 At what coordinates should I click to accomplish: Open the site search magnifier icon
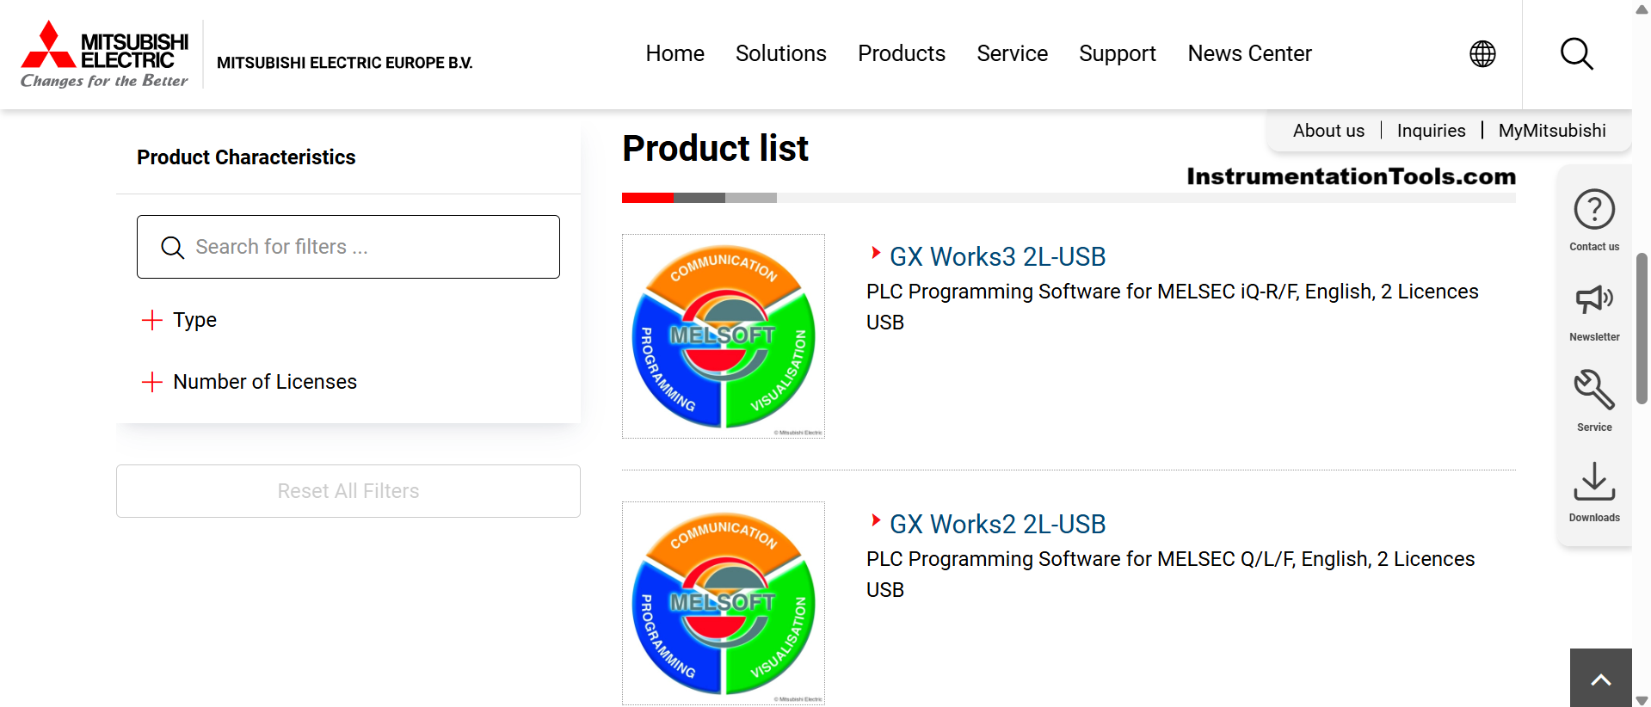pos(1576,54)
